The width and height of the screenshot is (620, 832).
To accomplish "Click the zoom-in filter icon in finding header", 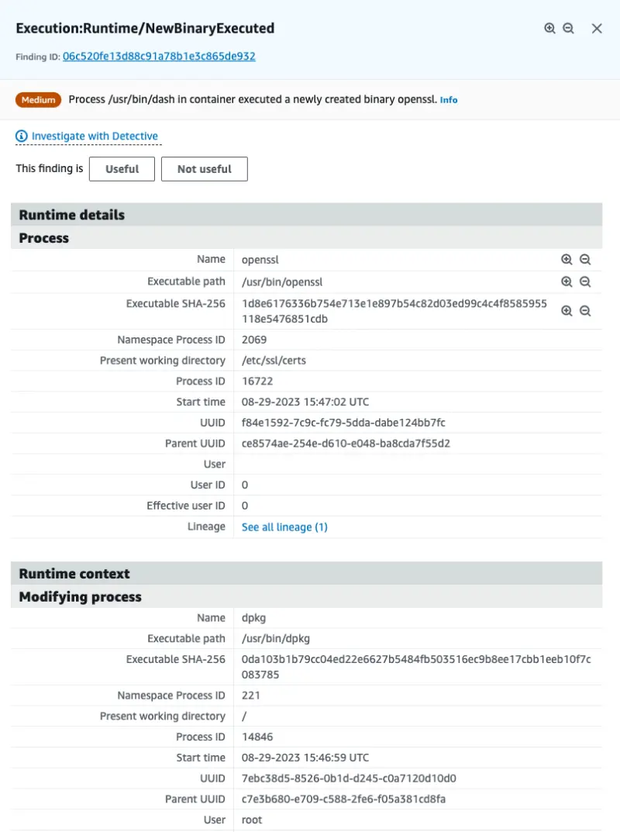I will click(549, 28).
